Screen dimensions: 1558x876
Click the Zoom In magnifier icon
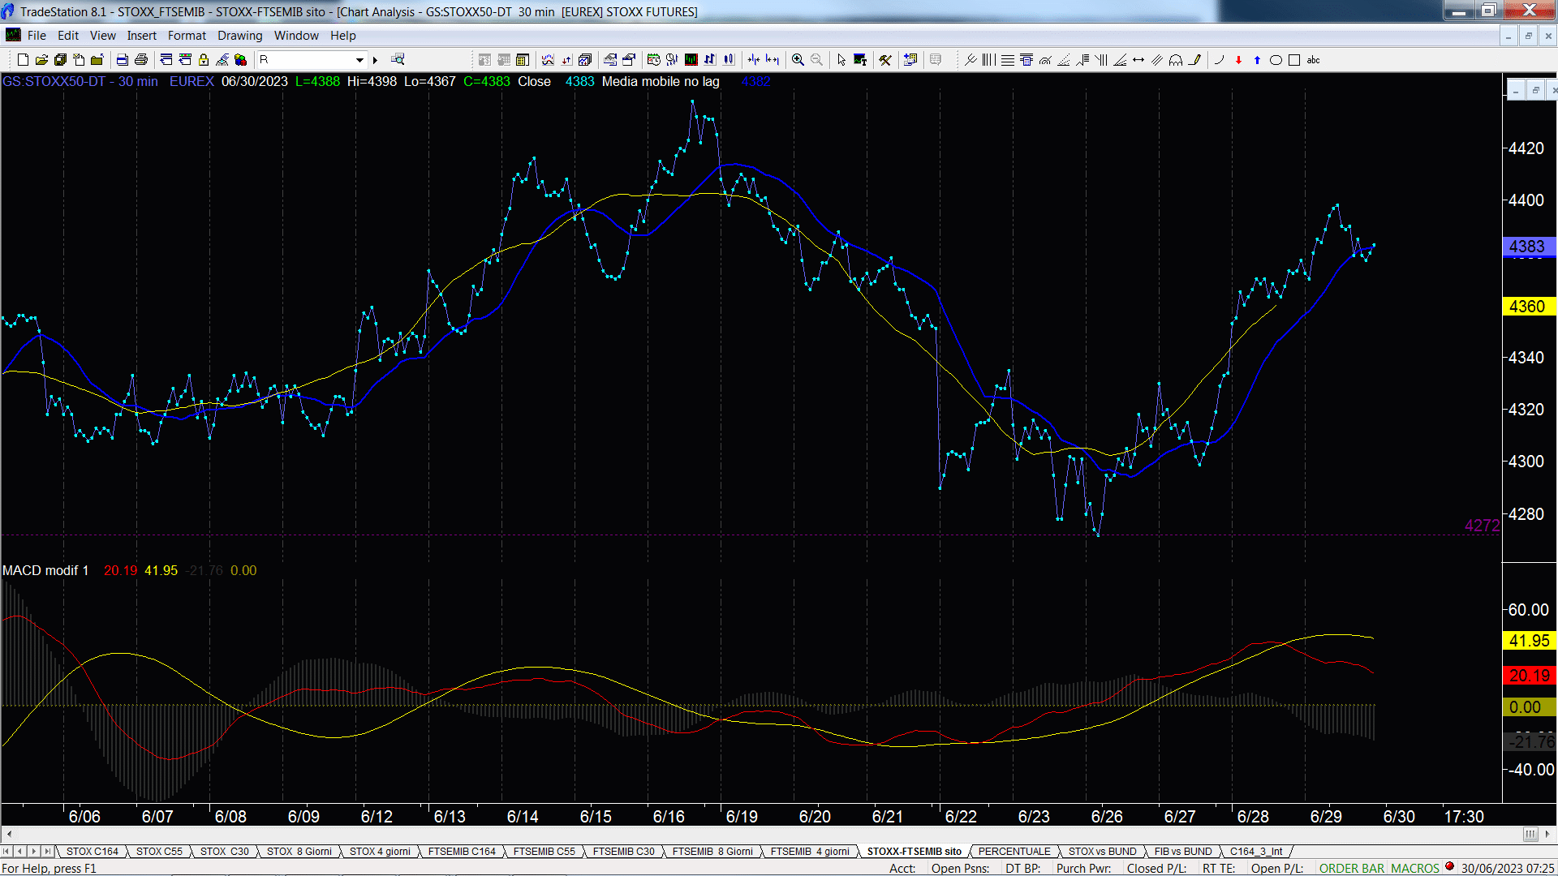(798, 60)
